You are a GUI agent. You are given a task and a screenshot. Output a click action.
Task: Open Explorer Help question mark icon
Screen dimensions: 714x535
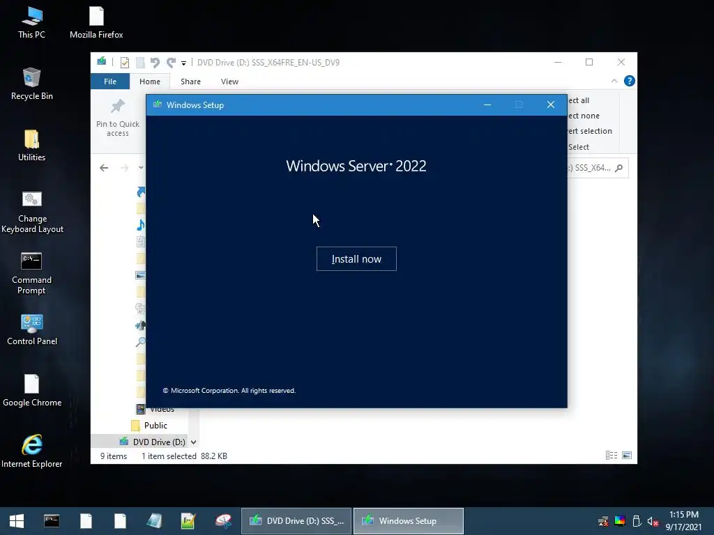point(630,81)
